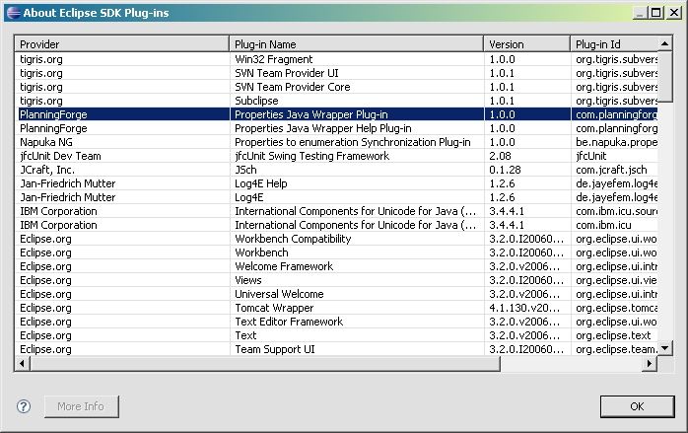Select the Welcome Framework row
The image size is (688, 433).
click(336, 266)
